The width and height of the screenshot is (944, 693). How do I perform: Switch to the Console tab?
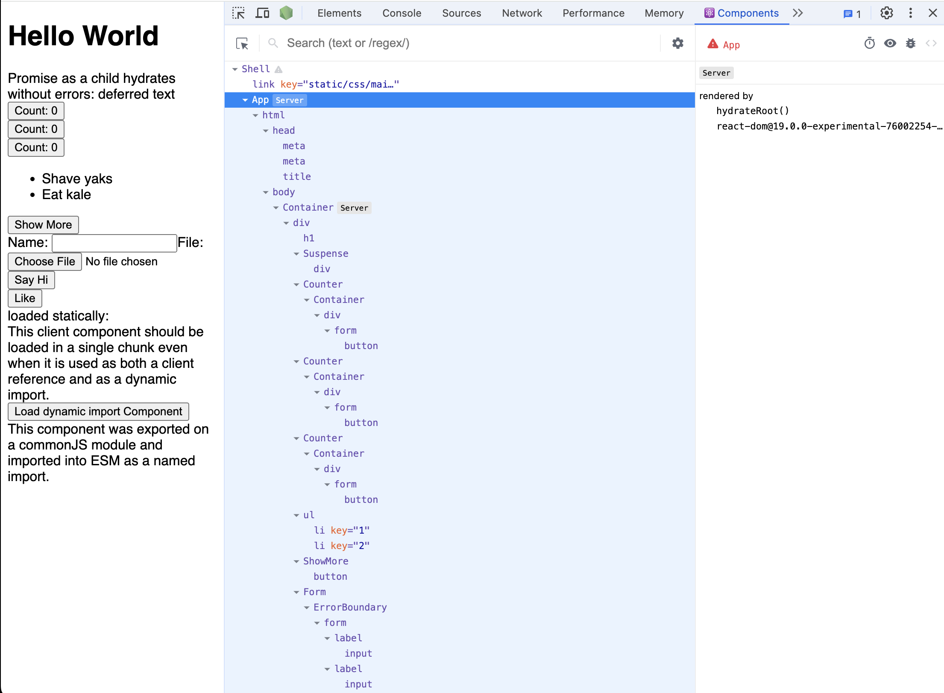point(402,13)
